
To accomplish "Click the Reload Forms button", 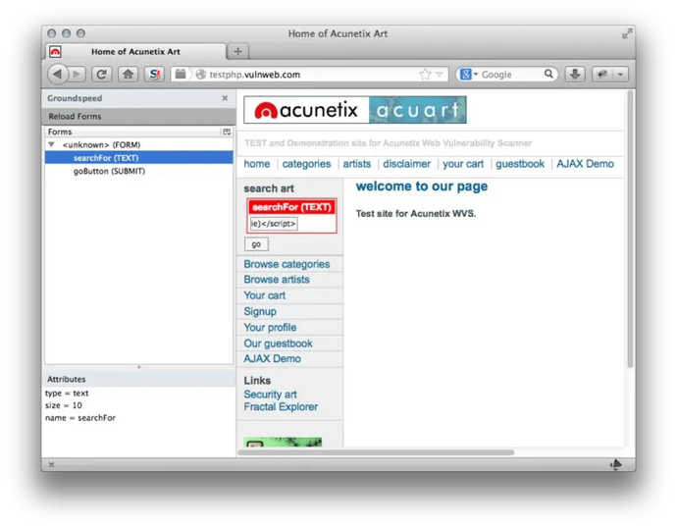I will tap(76, 117).
